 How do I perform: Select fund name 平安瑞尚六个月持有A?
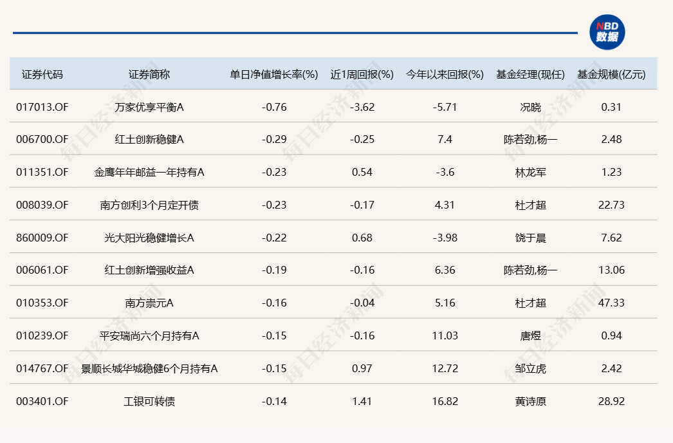[x=149, y=335]
